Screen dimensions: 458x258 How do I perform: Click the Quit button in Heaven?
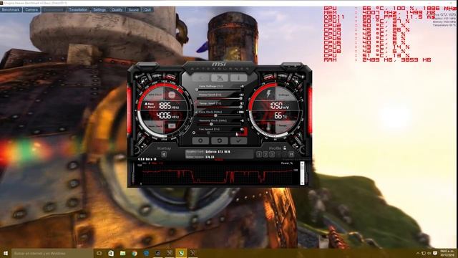coord(147,9)
